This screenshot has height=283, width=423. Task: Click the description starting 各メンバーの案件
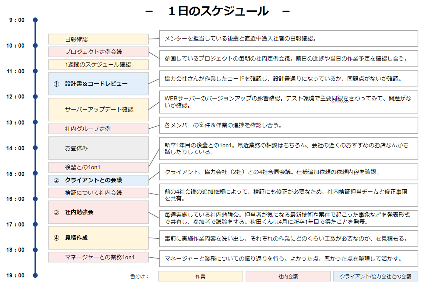(x=288, y=125)
